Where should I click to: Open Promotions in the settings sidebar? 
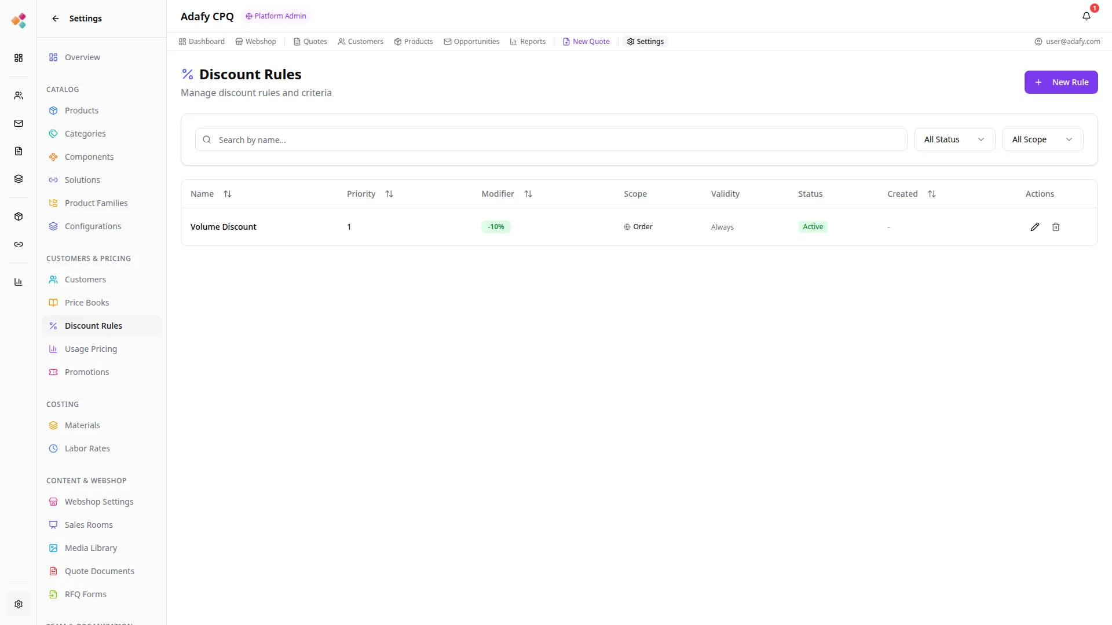[87, 372]
